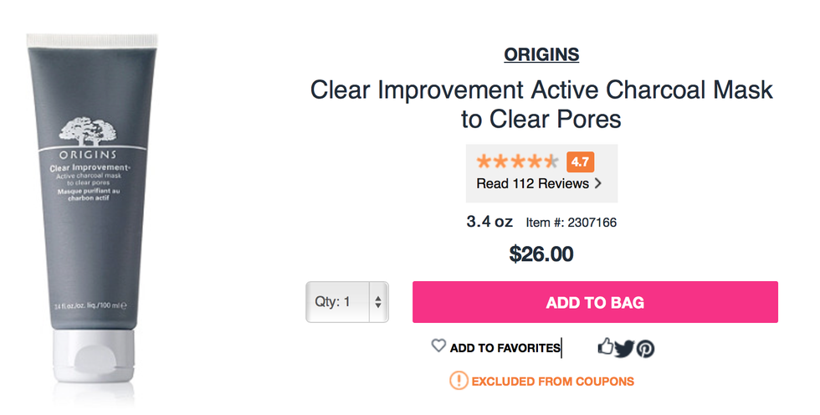
Task: Click the thumbs-up like icon
Action: [606, 346]
